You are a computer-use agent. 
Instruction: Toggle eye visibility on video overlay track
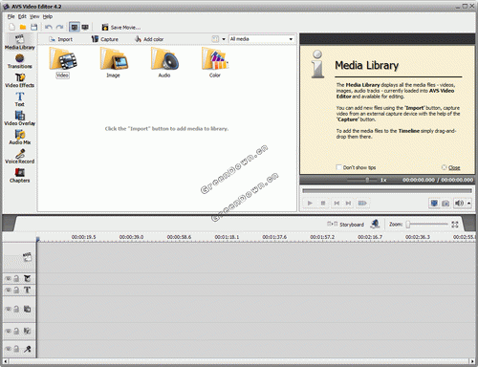(8, 309)
